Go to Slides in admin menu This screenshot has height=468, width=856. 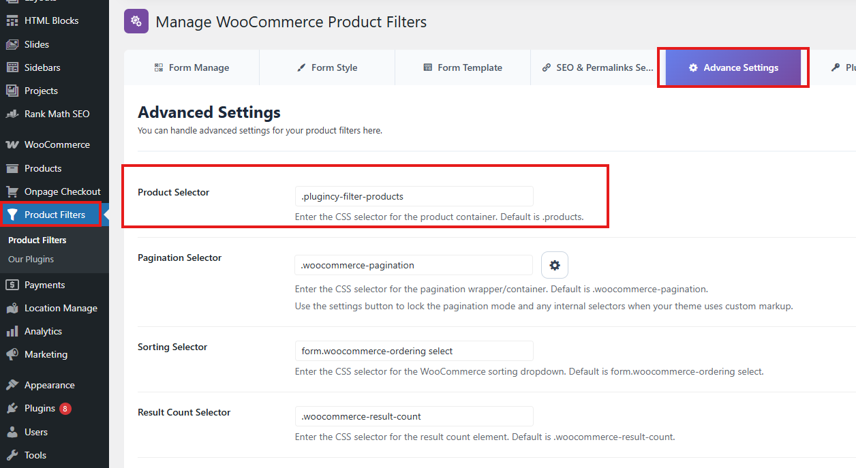click(55, 44)
